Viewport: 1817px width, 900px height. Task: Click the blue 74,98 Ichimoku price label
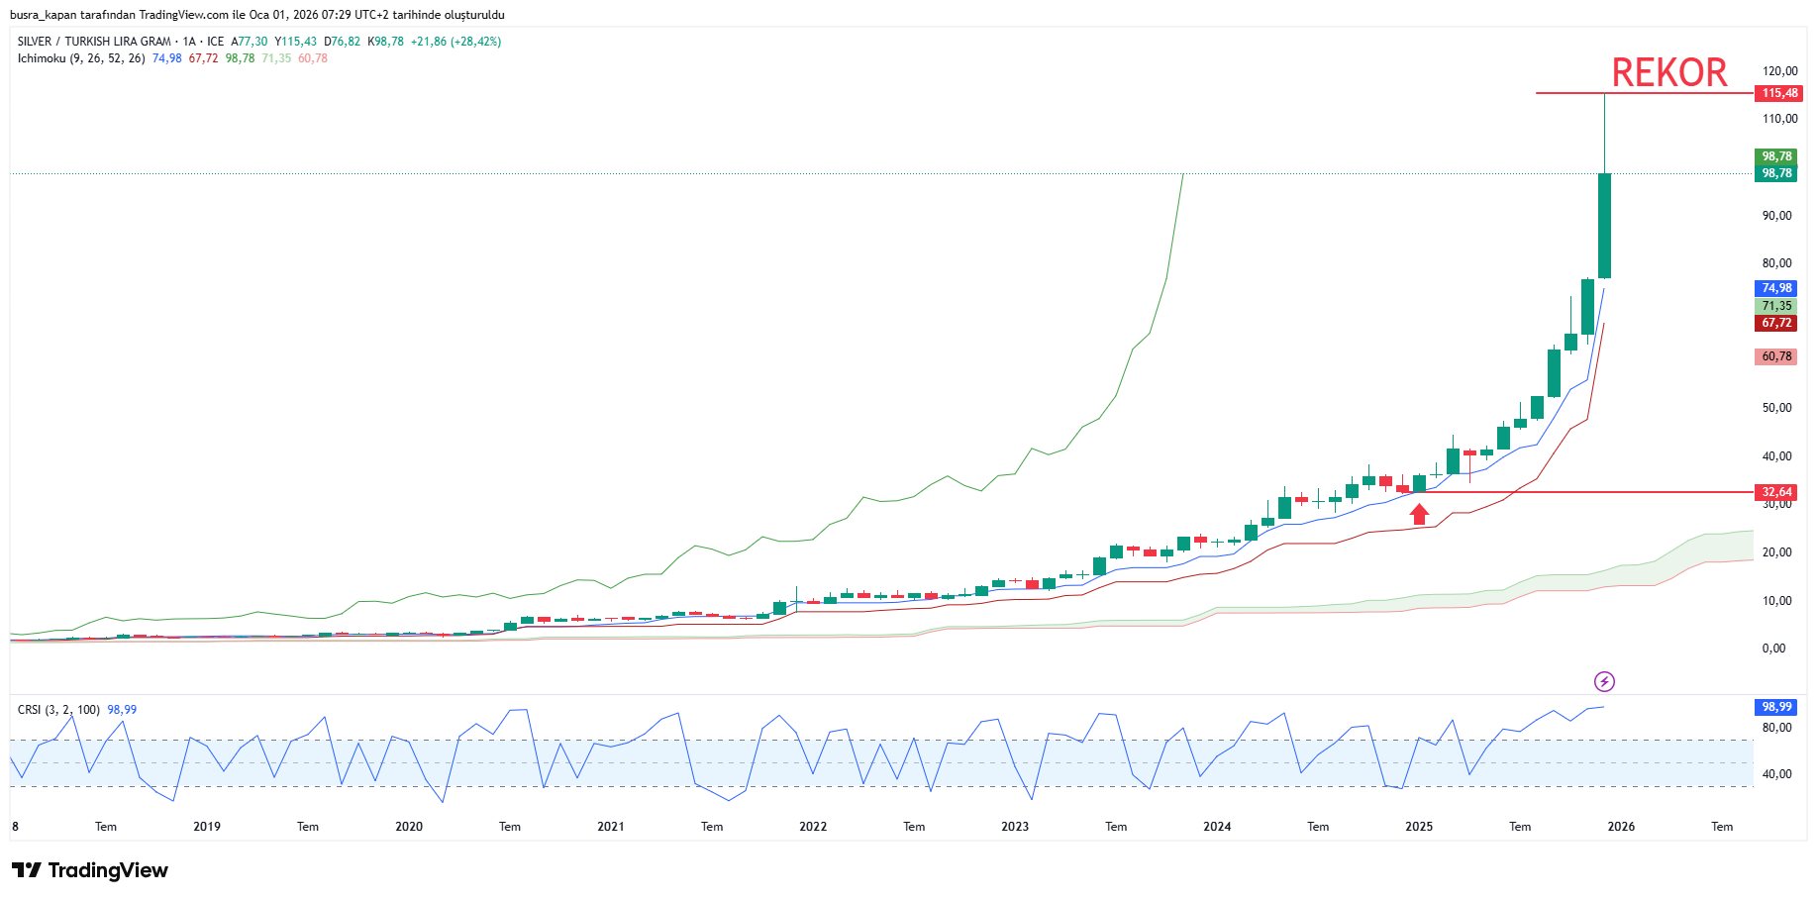[x=1776, y=288]
